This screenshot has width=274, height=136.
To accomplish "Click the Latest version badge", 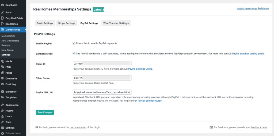I will (98, 9).
